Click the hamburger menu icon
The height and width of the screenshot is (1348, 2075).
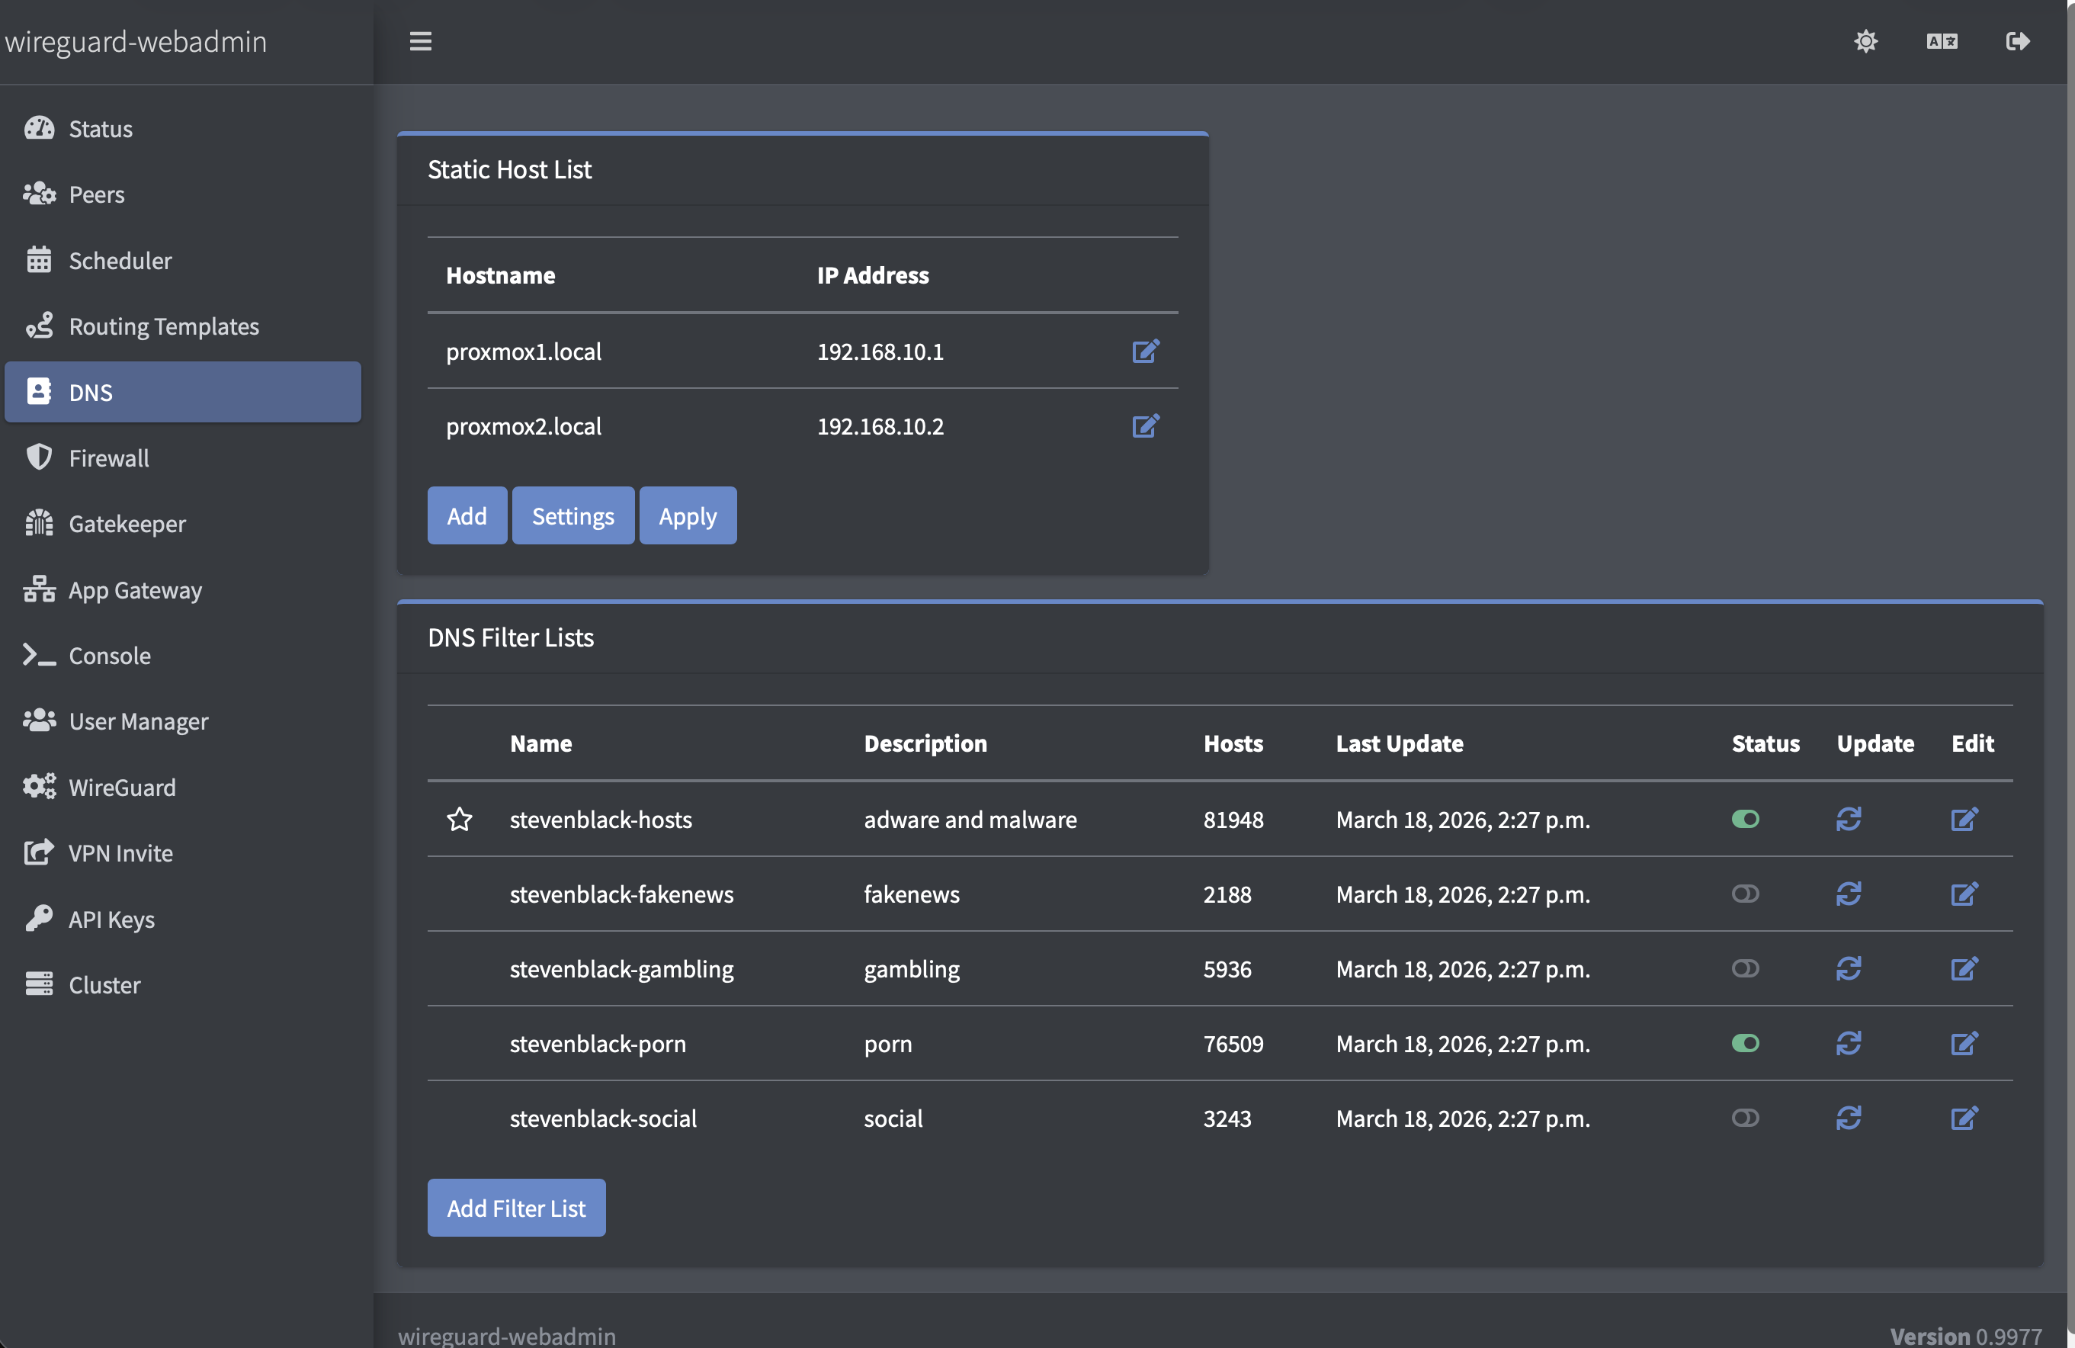pyautogui.click(x=419, y=41)
